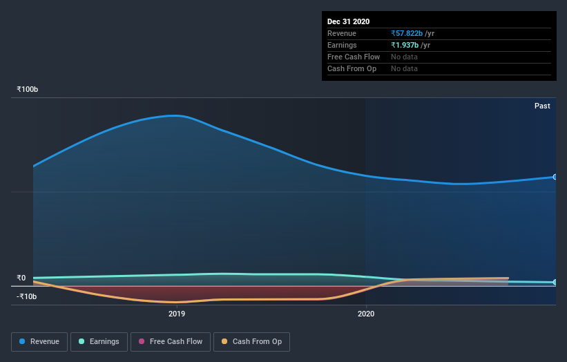Viewport: 567px width, 362px height.
Task: Click the Past label on the chart
Action: coord(542,106)
